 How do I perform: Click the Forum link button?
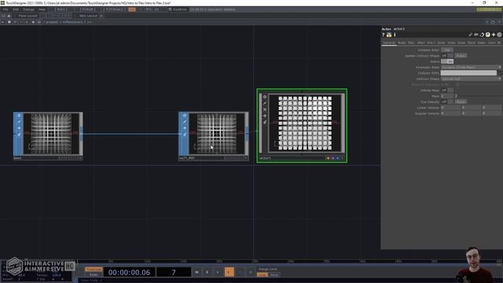coord(87,9)
